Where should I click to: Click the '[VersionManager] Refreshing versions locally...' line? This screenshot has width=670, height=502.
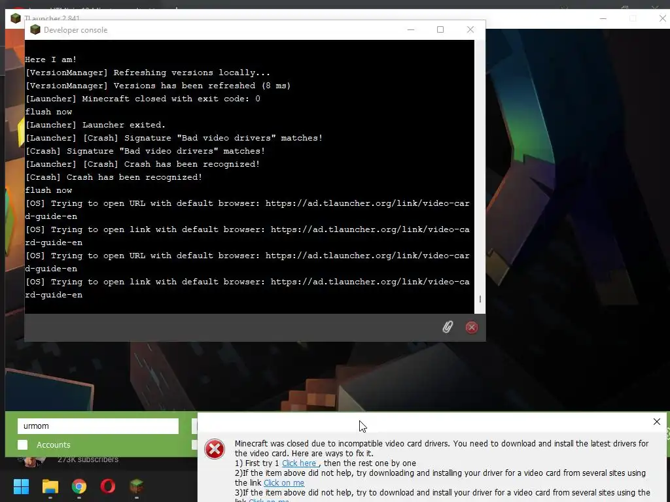(x=148, y=73)
